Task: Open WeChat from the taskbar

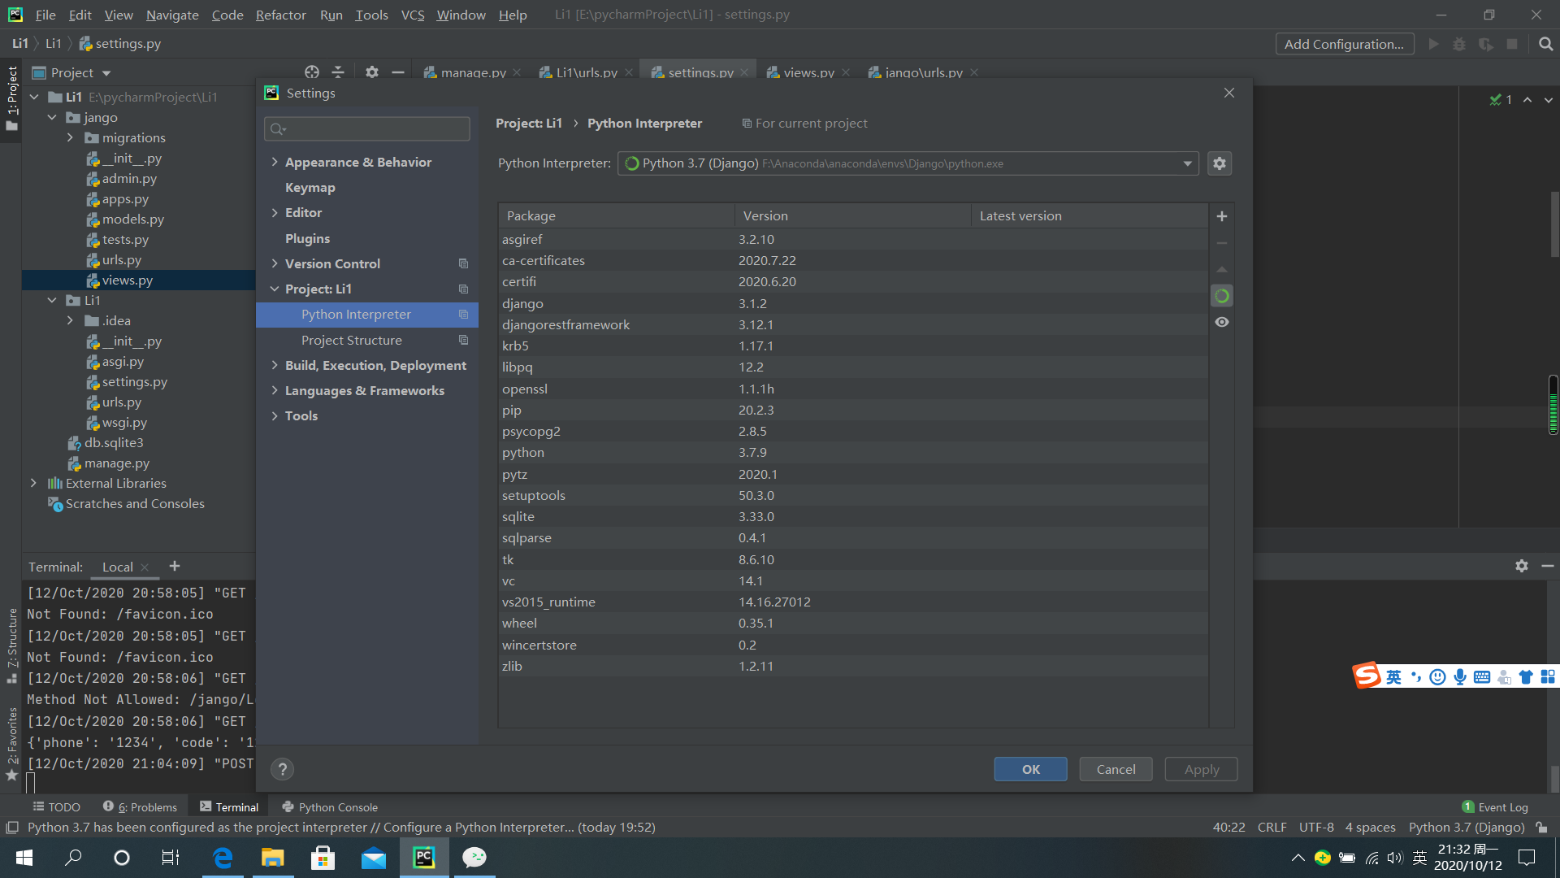Action: coord(474,858)
